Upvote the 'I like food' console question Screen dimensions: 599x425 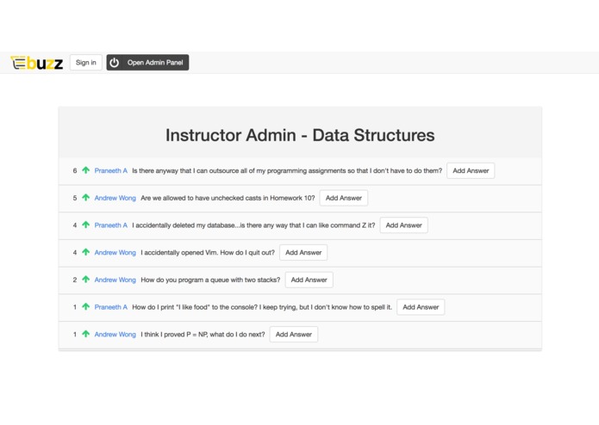[x=86, y=306]
